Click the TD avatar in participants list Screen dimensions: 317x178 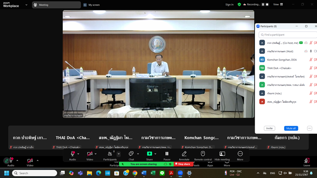(262, 68)
